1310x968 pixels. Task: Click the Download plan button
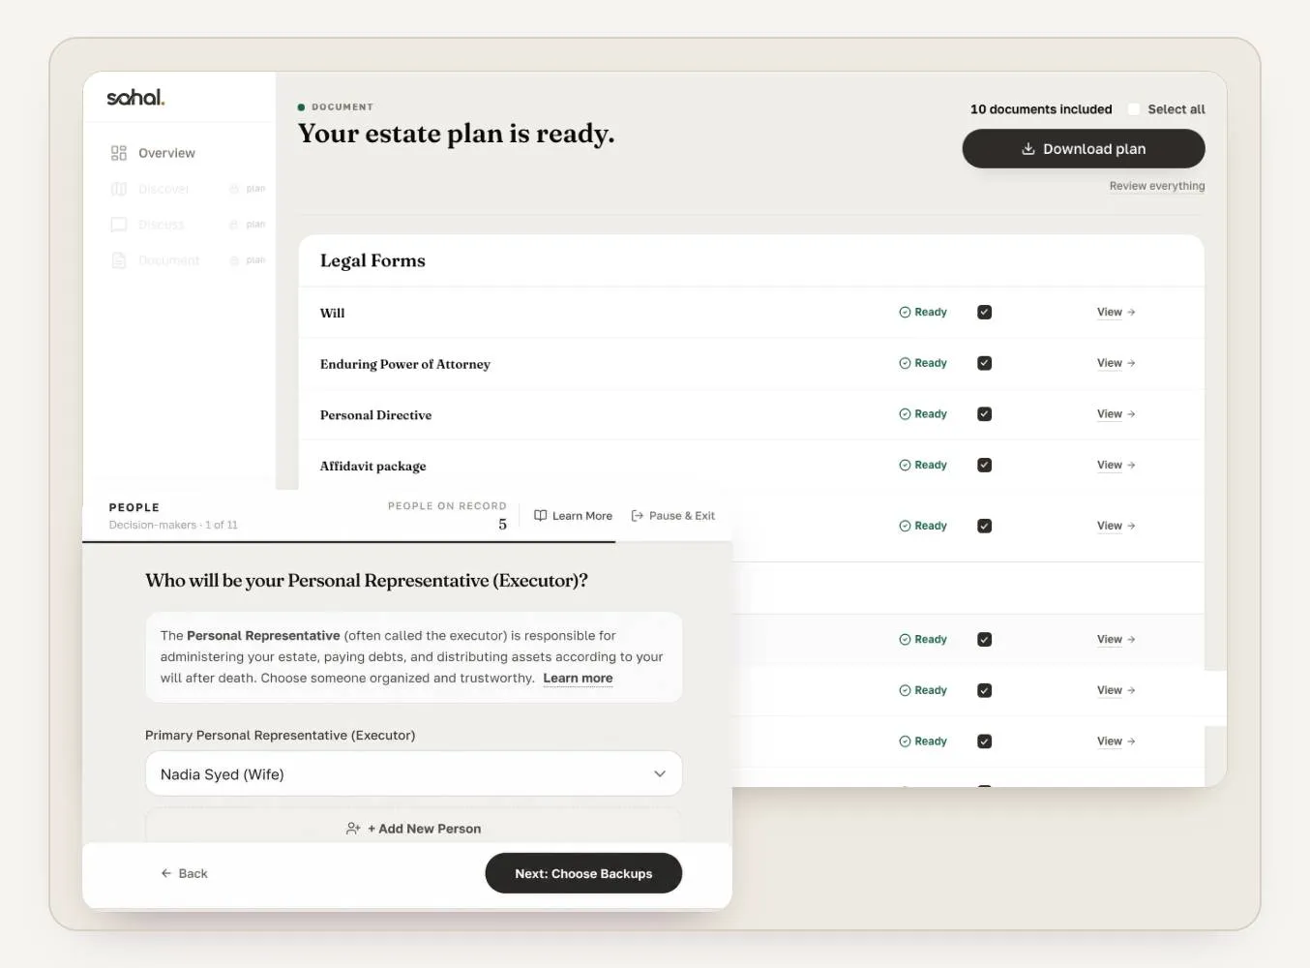(1084, 149)
